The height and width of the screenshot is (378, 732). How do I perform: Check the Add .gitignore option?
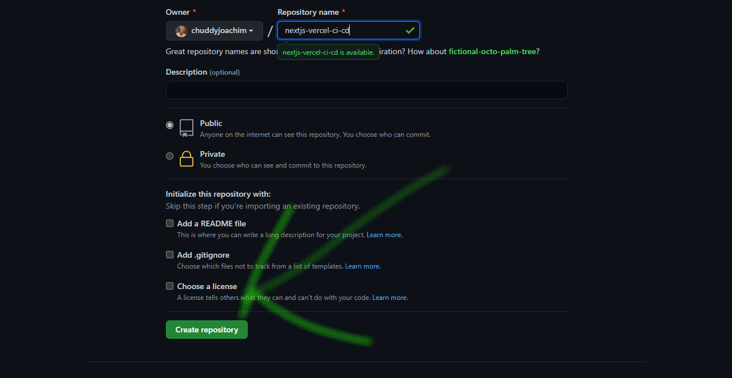click(169, 254)
